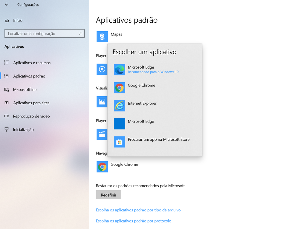Open Mapas offline section
Image resolution: width=306 pixels, height=229 pixels.
45,89
